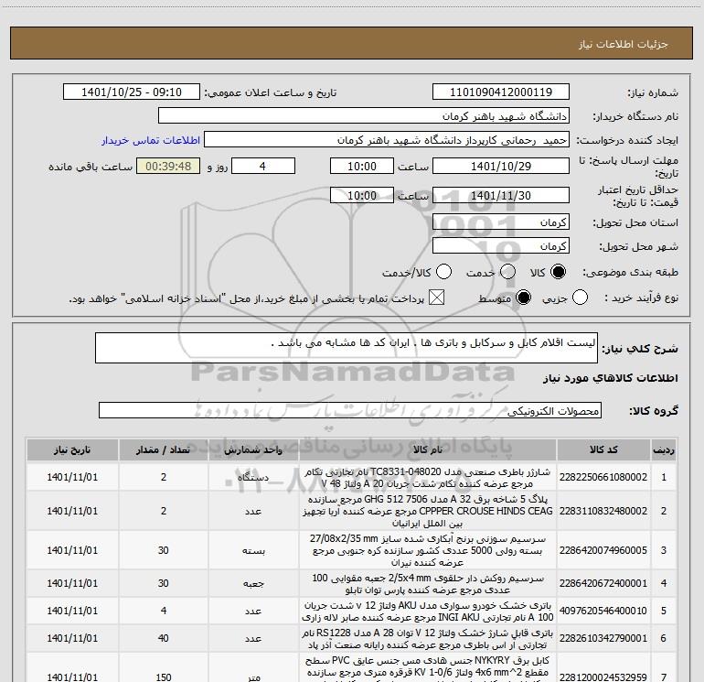Click product code 2282610342790001

603,638
